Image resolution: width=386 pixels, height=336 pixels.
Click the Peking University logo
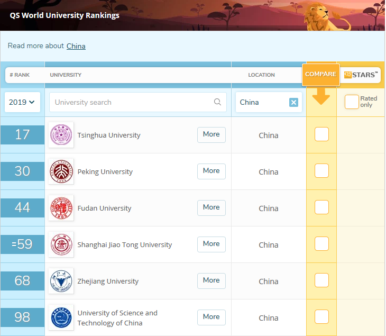click(x=61, y=171)
